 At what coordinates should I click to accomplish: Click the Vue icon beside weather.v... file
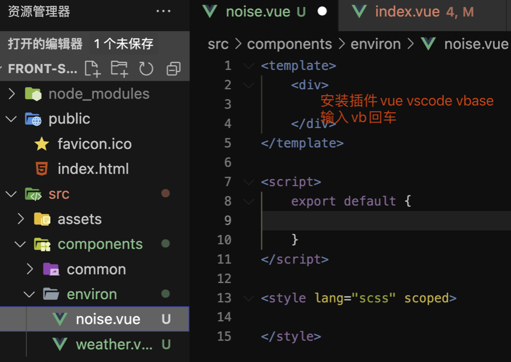tap(60, 345)
